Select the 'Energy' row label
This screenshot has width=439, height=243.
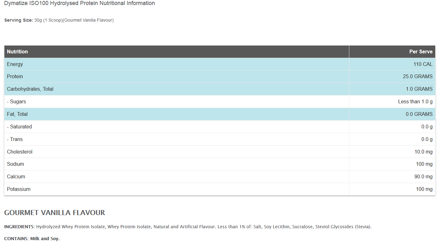(x=15, y=64)
